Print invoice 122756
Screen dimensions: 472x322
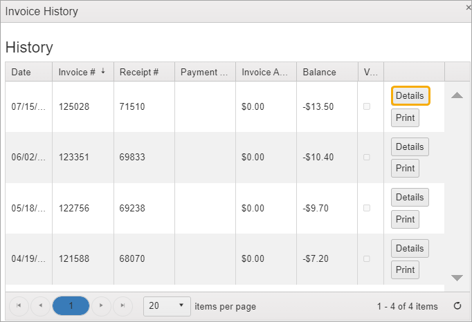405,219
